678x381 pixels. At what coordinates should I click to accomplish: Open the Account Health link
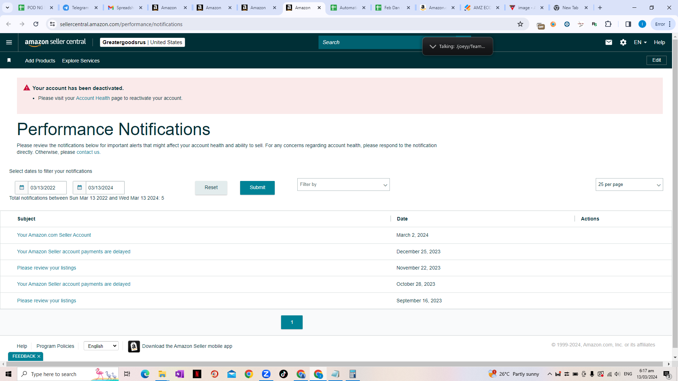click(x=93, y=98)
